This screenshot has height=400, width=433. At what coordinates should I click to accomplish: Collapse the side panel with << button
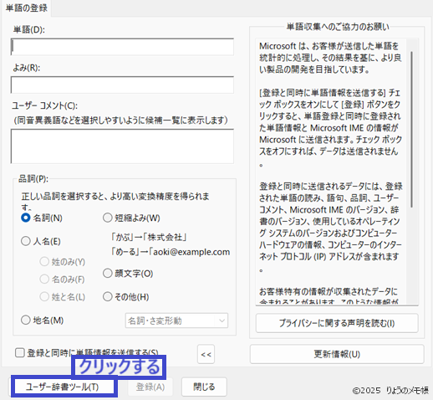tap(206, 354)
